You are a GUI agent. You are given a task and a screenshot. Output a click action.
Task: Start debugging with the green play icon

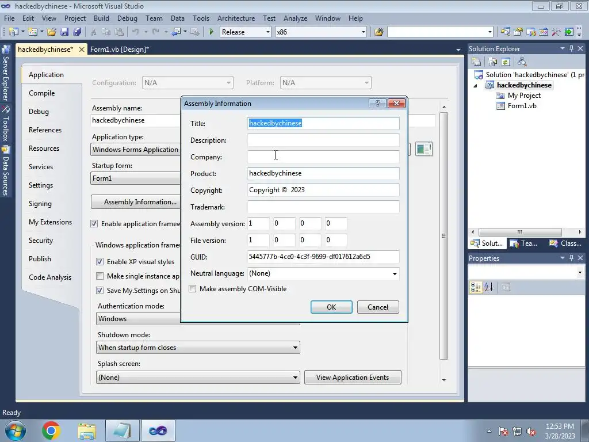point(211,32)
